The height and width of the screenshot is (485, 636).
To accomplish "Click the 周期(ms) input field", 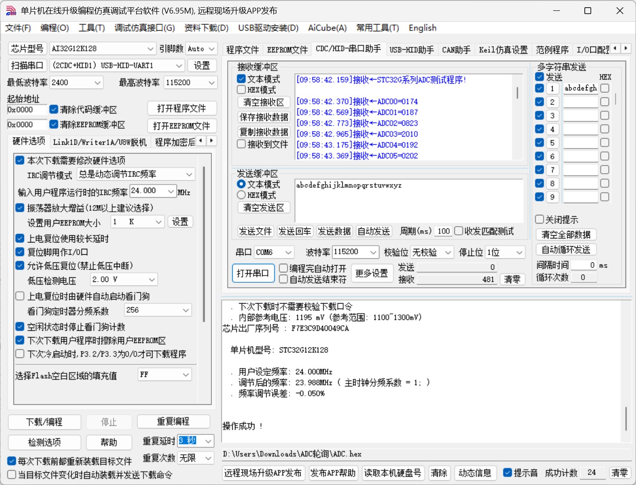I will click(x=443, y=231).
